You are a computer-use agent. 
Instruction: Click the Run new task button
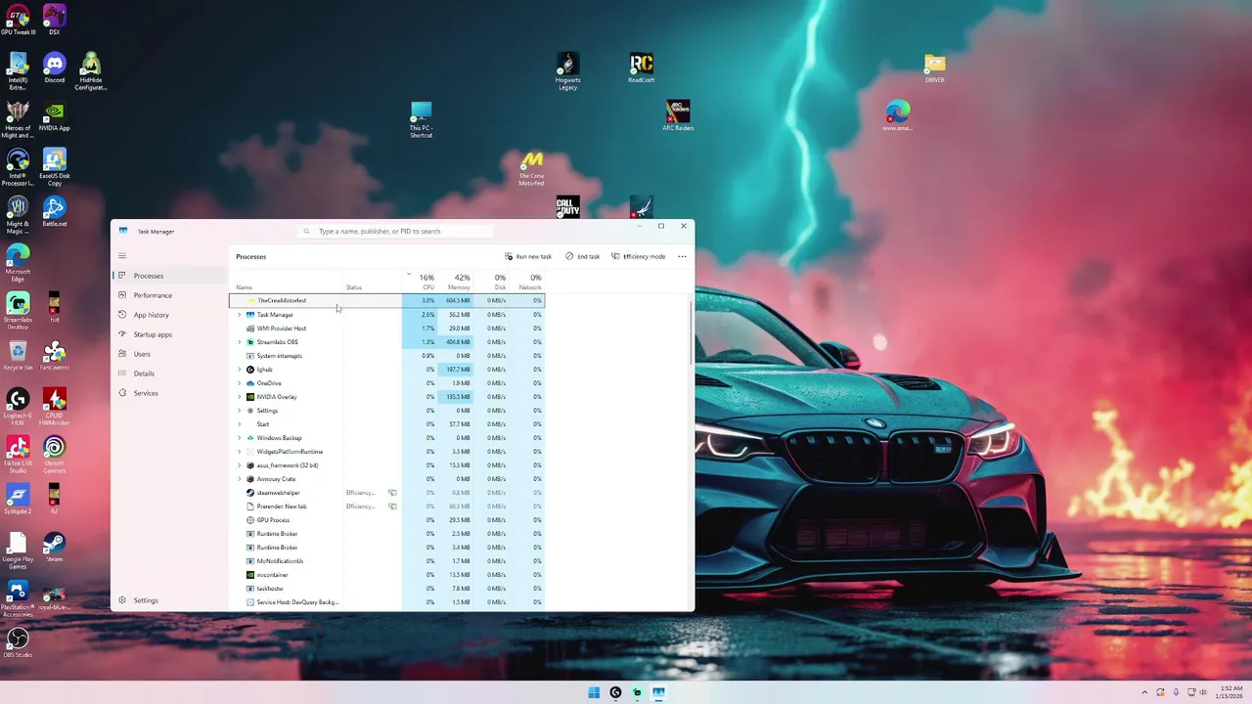tap(528, 256)
